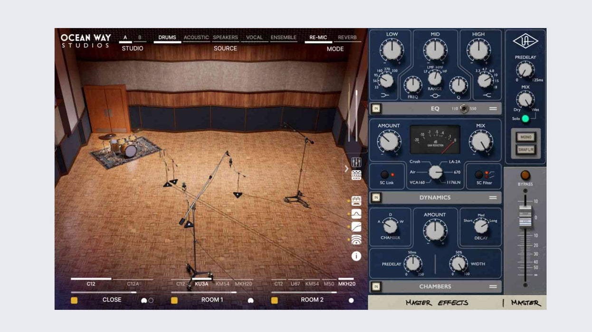Click the master PREDELAY knob

(x=525, y=70)
